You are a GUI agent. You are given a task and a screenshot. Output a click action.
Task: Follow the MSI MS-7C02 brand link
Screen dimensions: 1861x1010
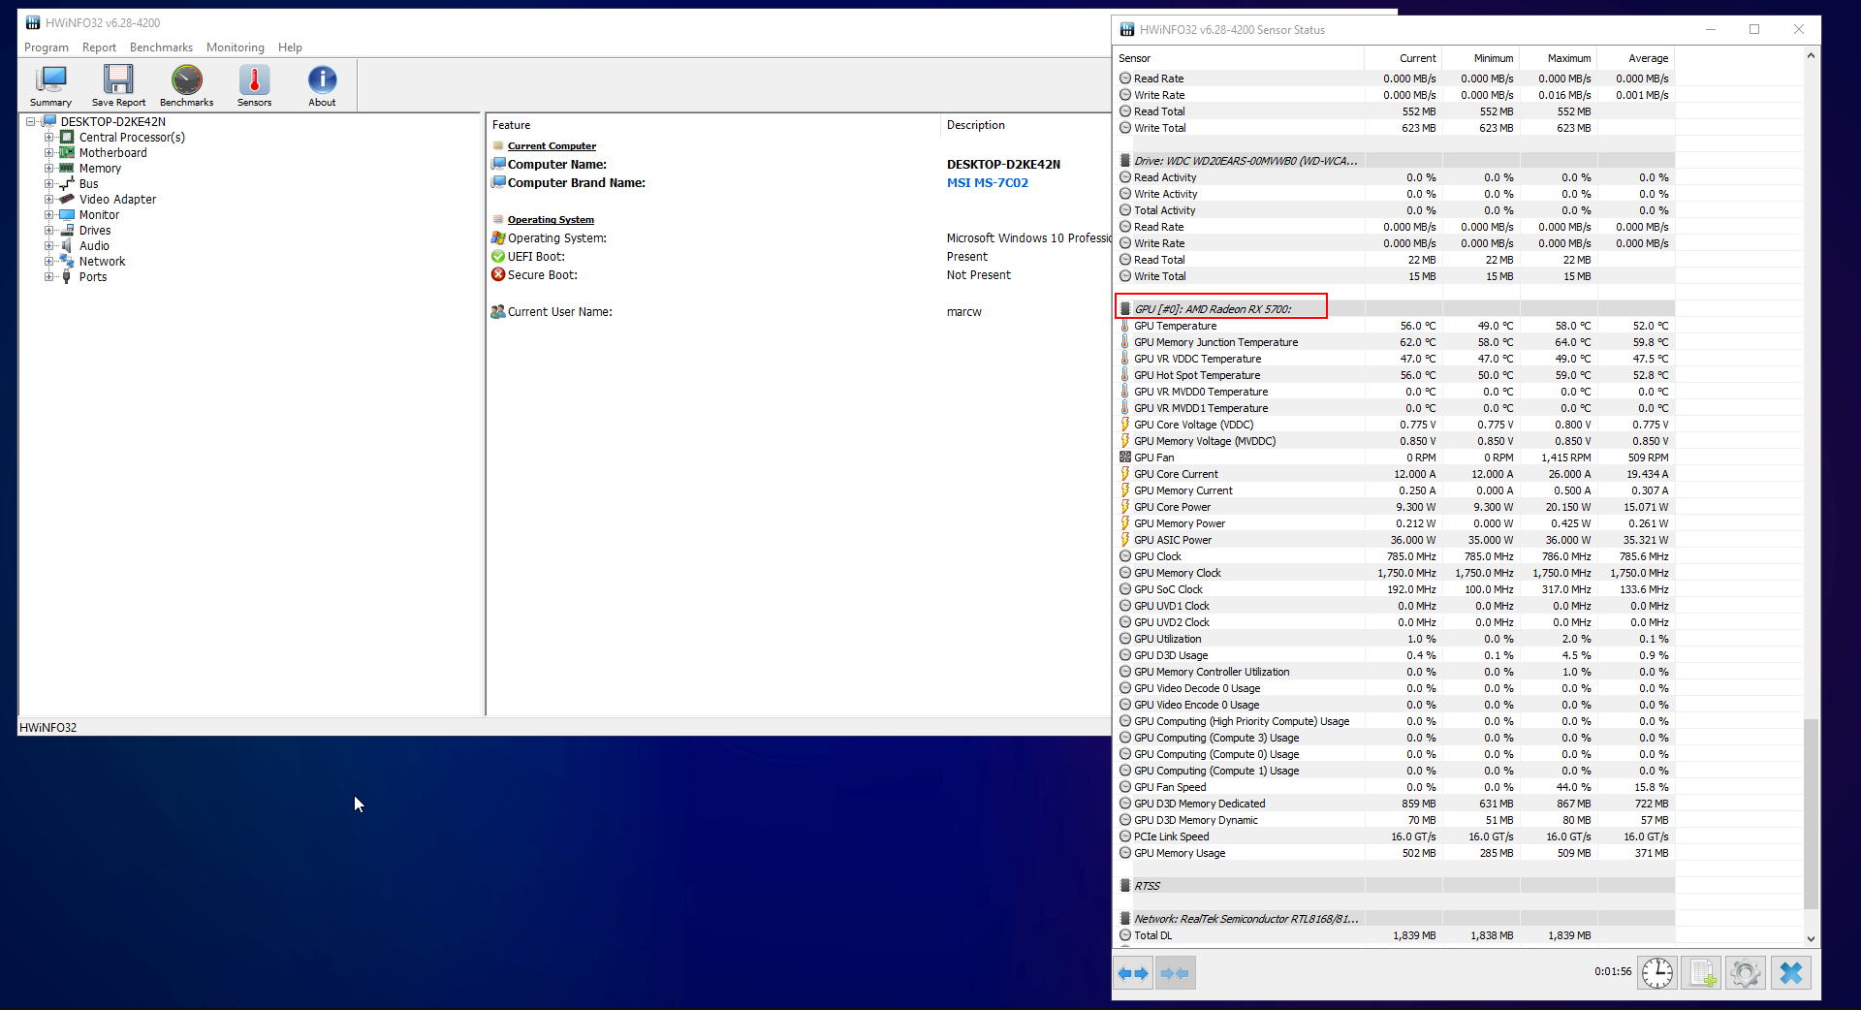(x=988, y=183)
